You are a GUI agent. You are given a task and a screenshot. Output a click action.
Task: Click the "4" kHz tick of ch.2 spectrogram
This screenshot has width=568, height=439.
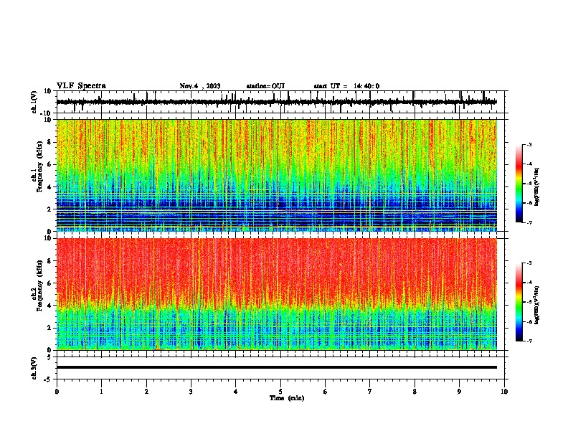[49, 306]
